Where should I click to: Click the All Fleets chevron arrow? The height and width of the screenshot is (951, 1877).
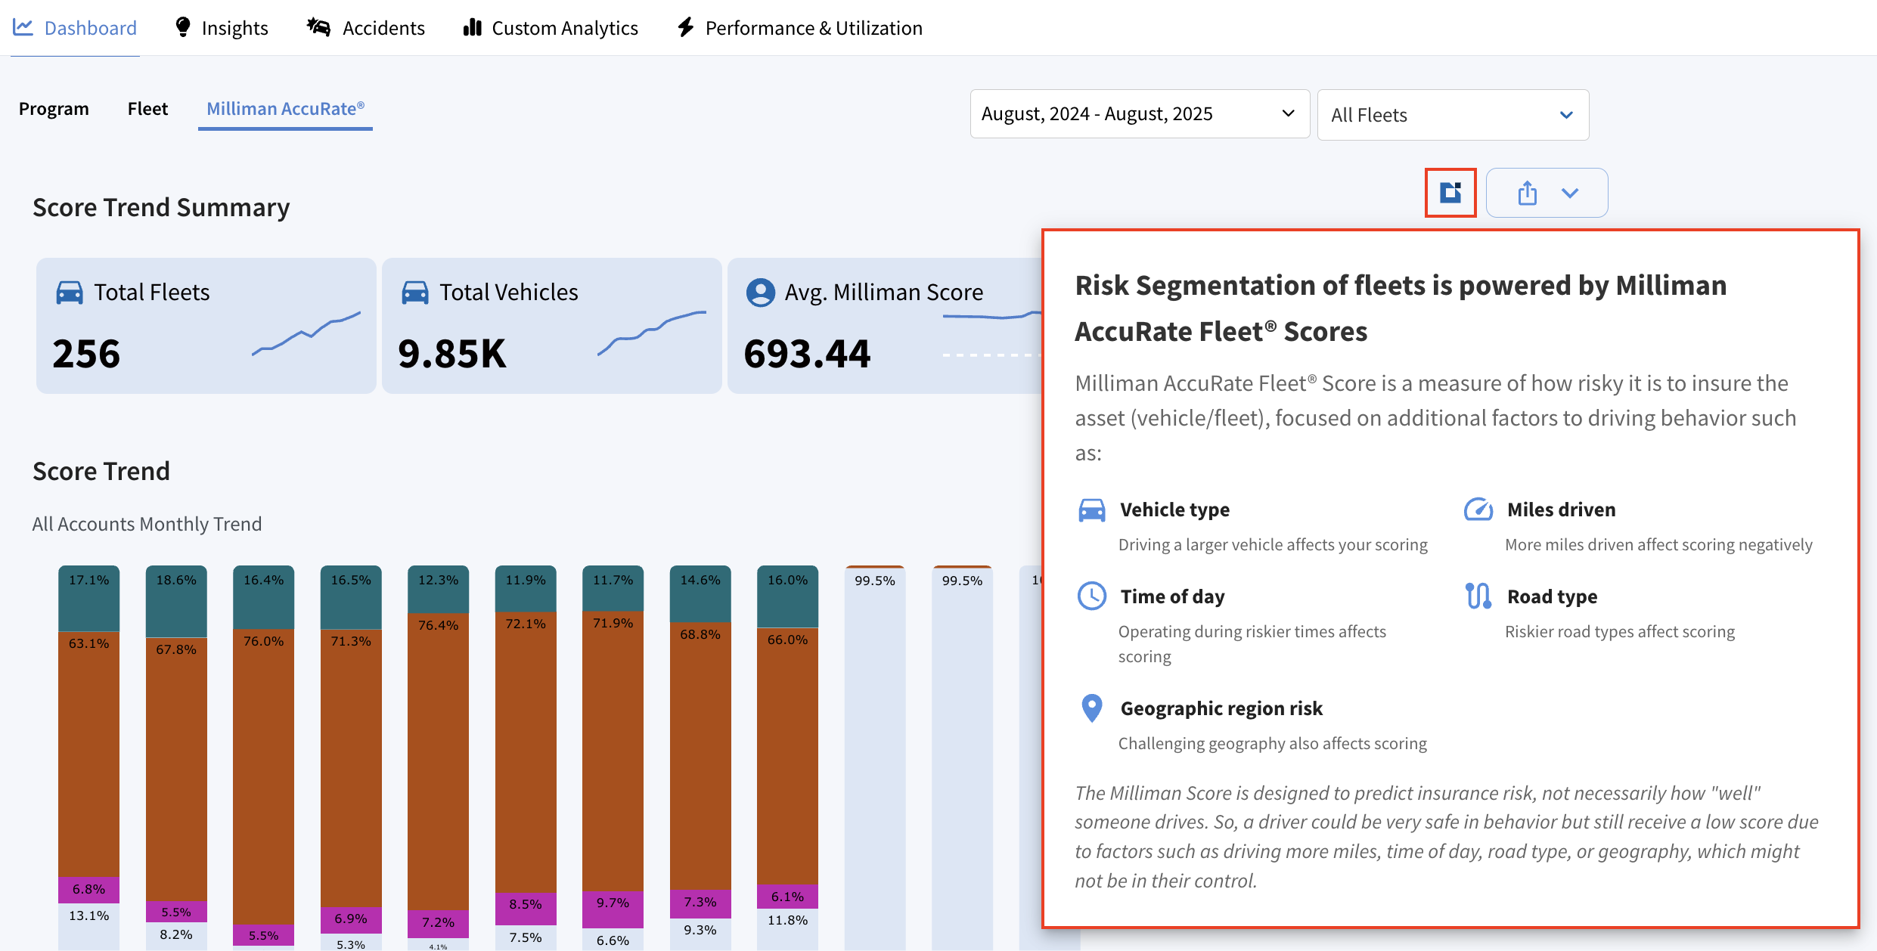pyautogui.click(x=1566, y=115)
